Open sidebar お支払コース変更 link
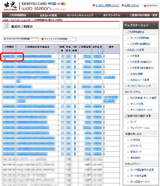Viewport: 160px width, 186px height. click(x=140, y=80)
